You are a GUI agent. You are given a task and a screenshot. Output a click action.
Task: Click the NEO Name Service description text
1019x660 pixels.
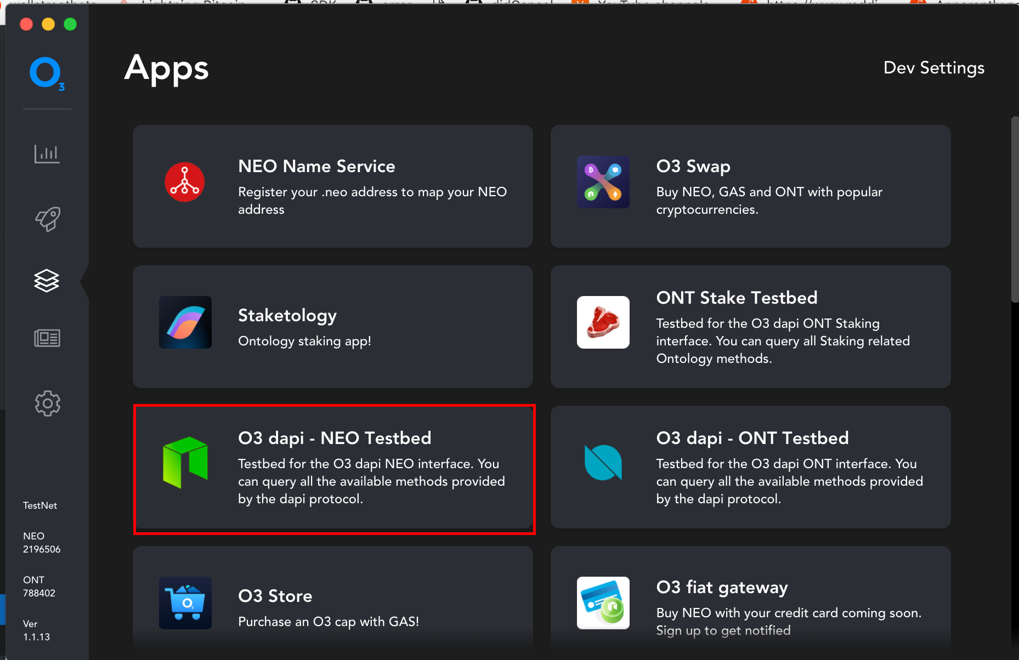[x=372, y=201]
